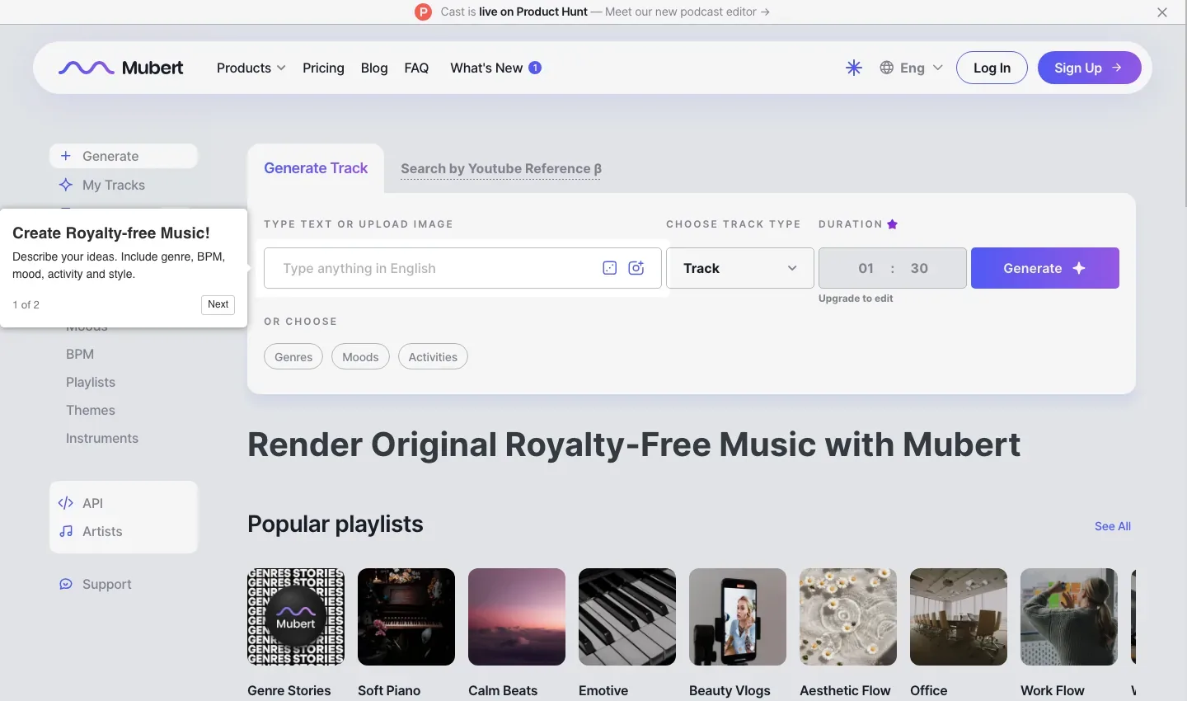1187x701 pixels.
Task: Click the premium star icon beside Duration
Action: tap(893, 224)
